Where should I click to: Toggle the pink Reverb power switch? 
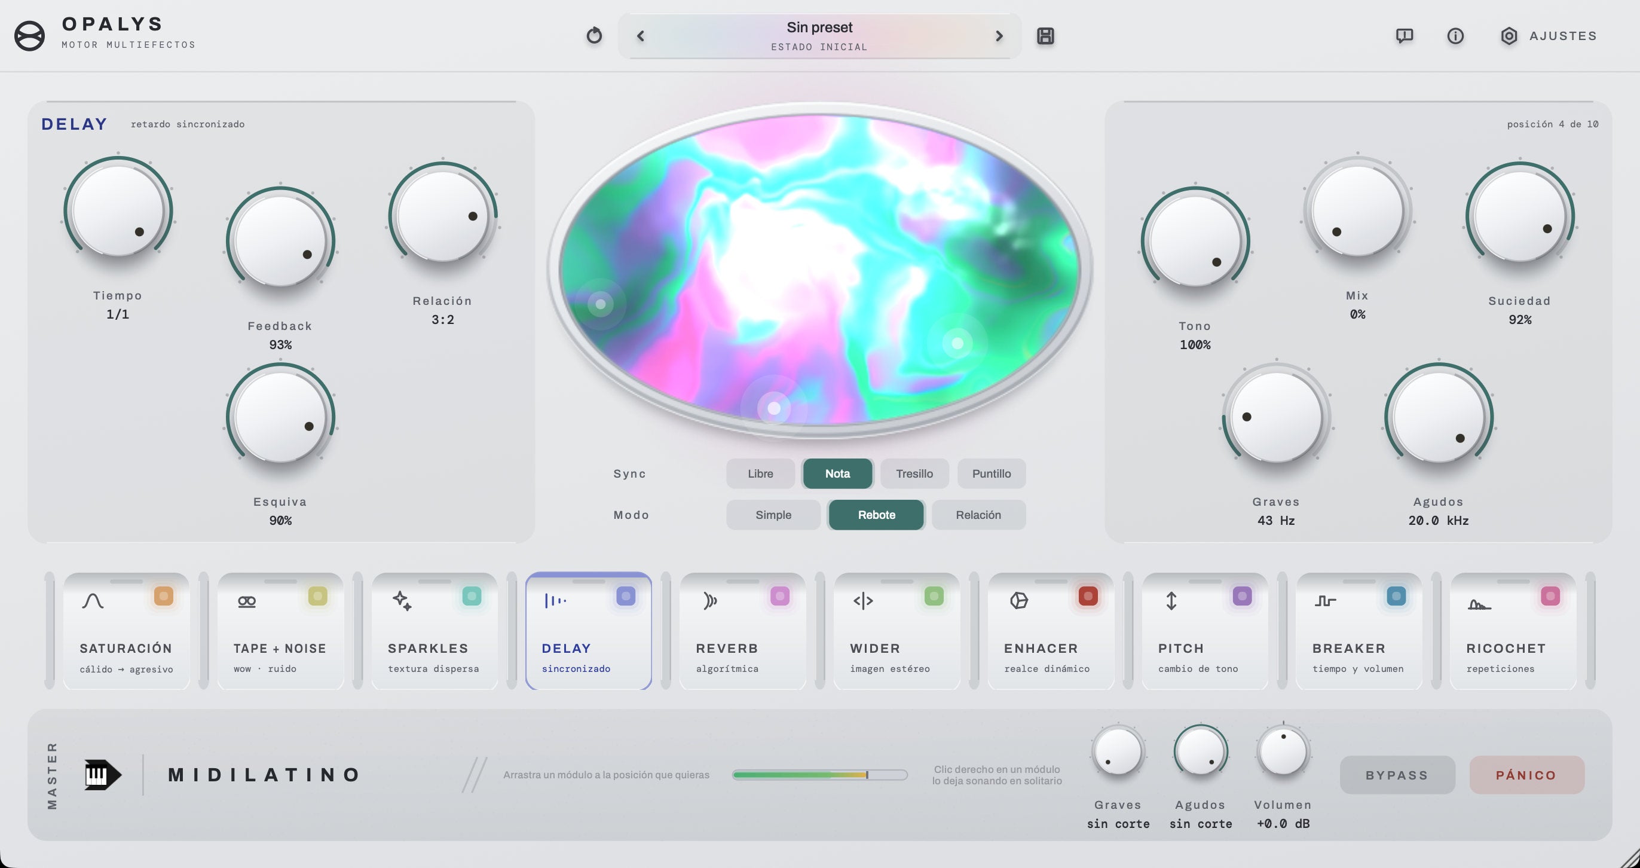click(780, 596)
